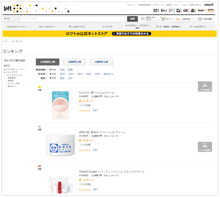
Task: Switch to the 4週間売上順 tab
Action: [101, 62]
